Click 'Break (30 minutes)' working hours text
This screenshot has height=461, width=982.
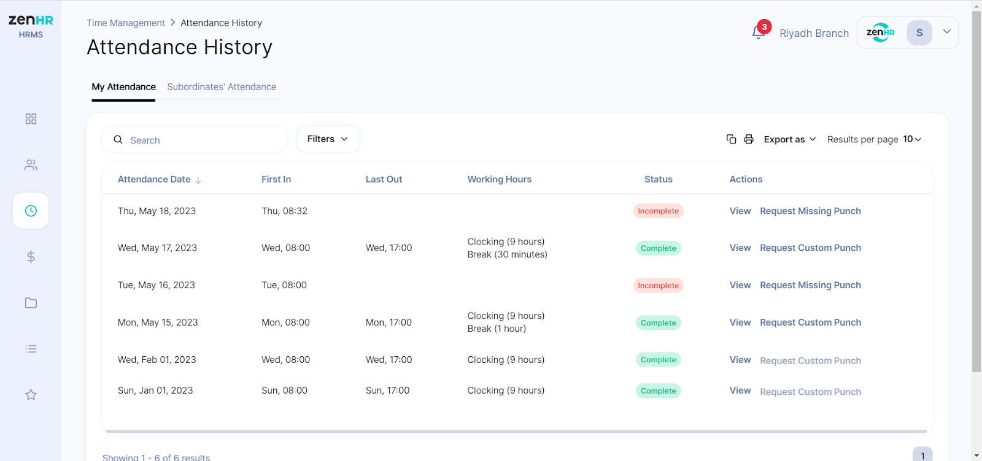[x=508, y=254]
